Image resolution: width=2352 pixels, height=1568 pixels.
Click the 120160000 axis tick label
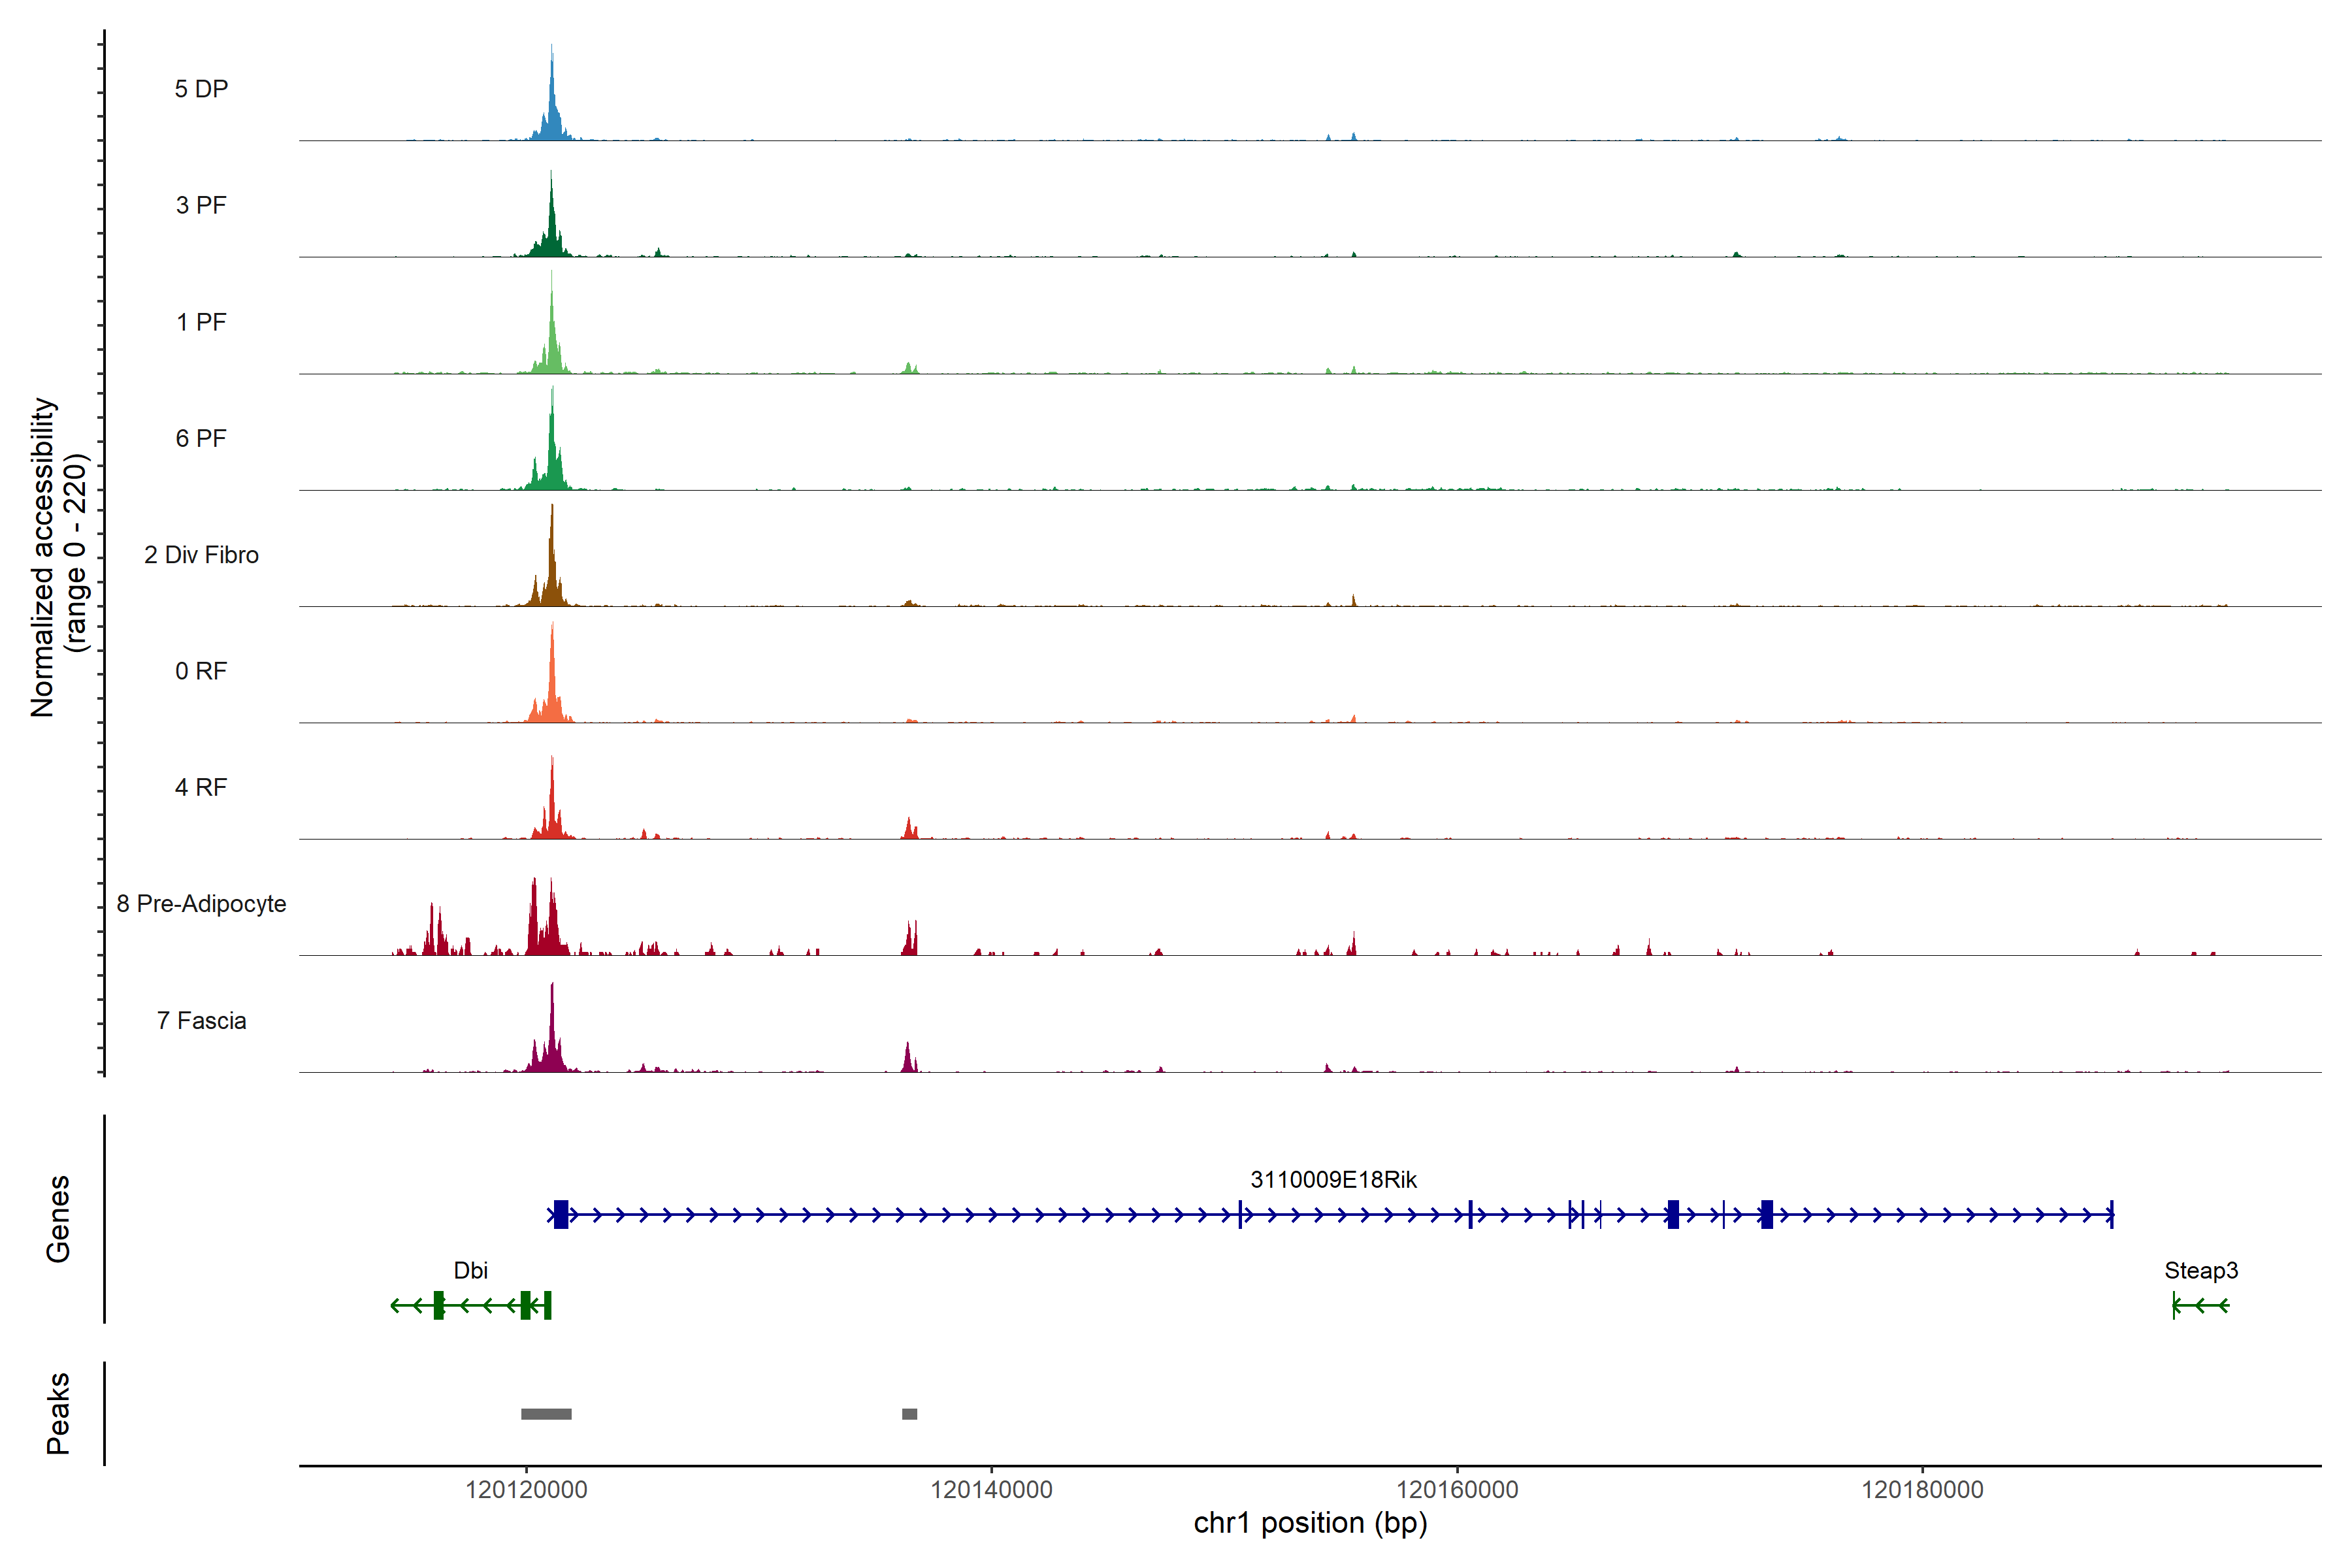pos(1457,1490)
